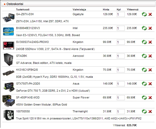Click the Ostoskorisi panel title

coord(15,4)
